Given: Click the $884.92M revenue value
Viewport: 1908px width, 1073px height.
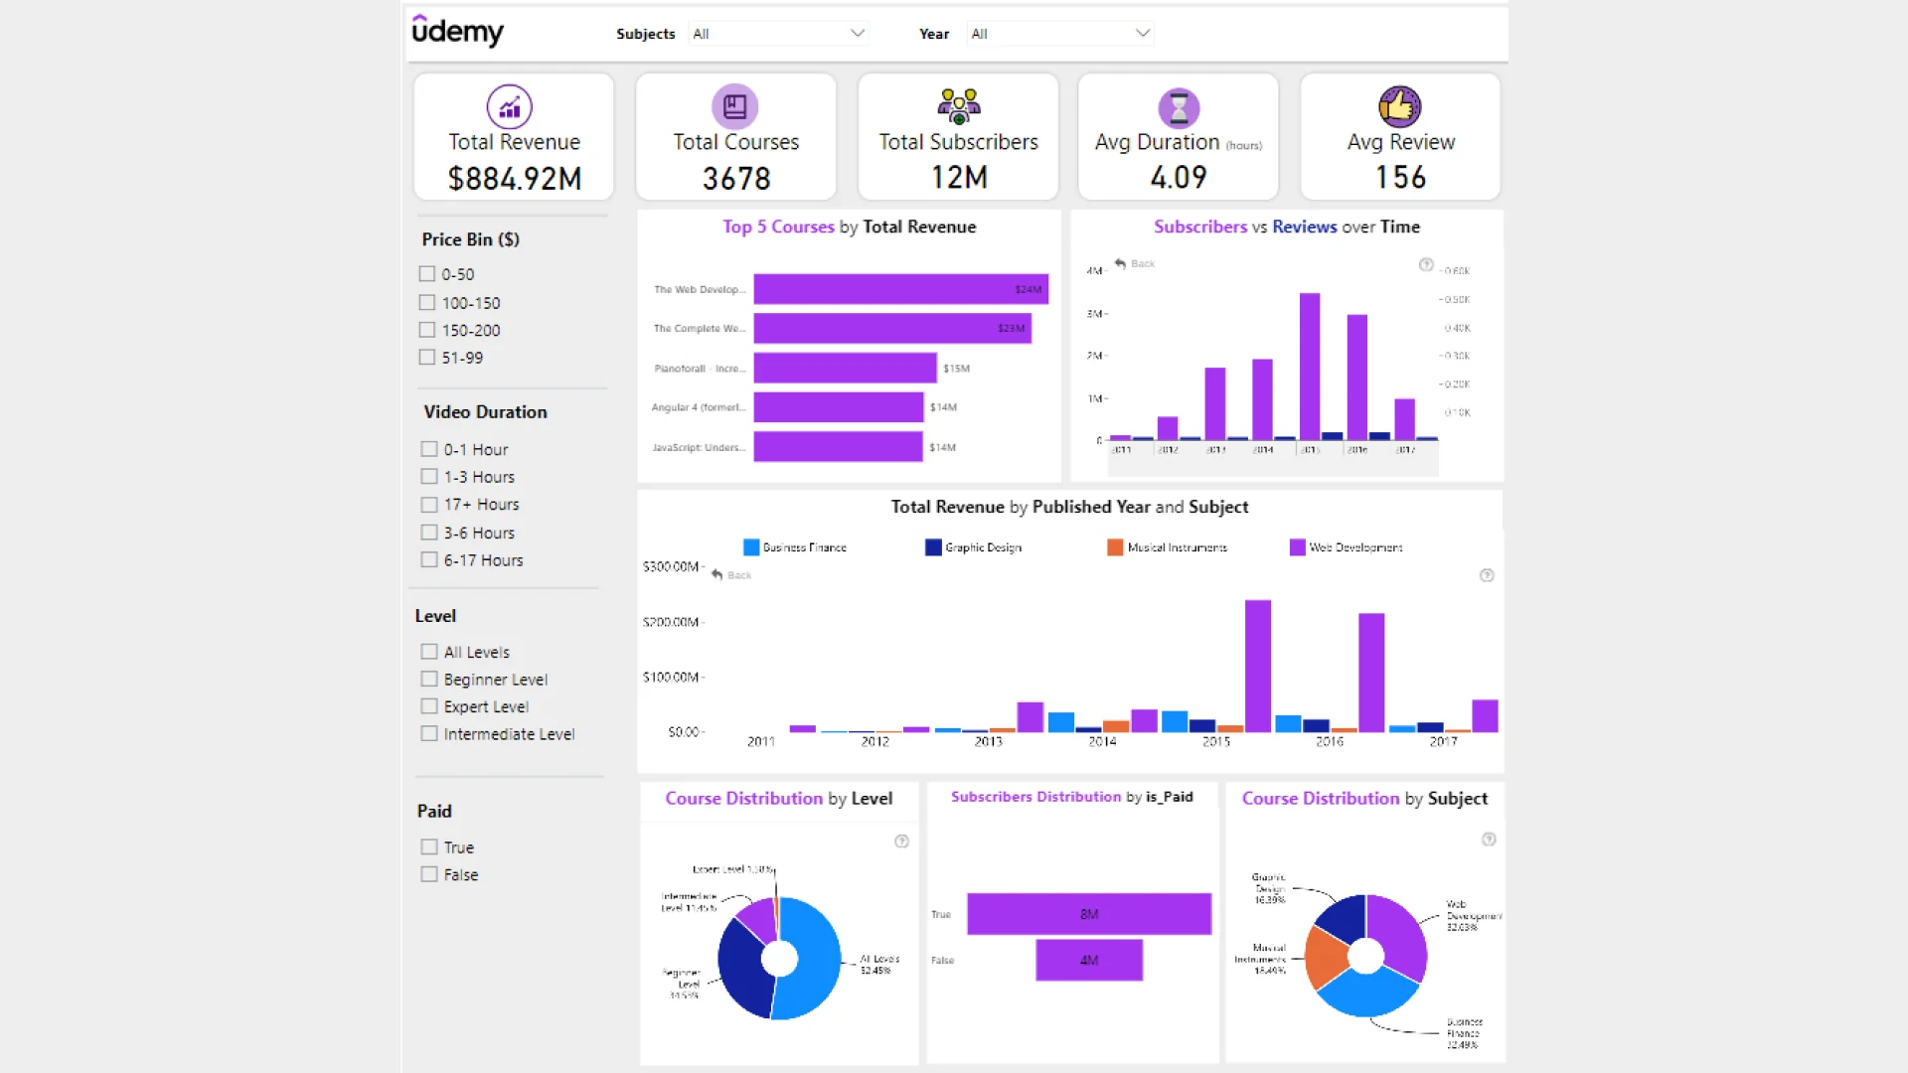Looking at the screenshot, I should pyautogui.click(x=515, y=179).
